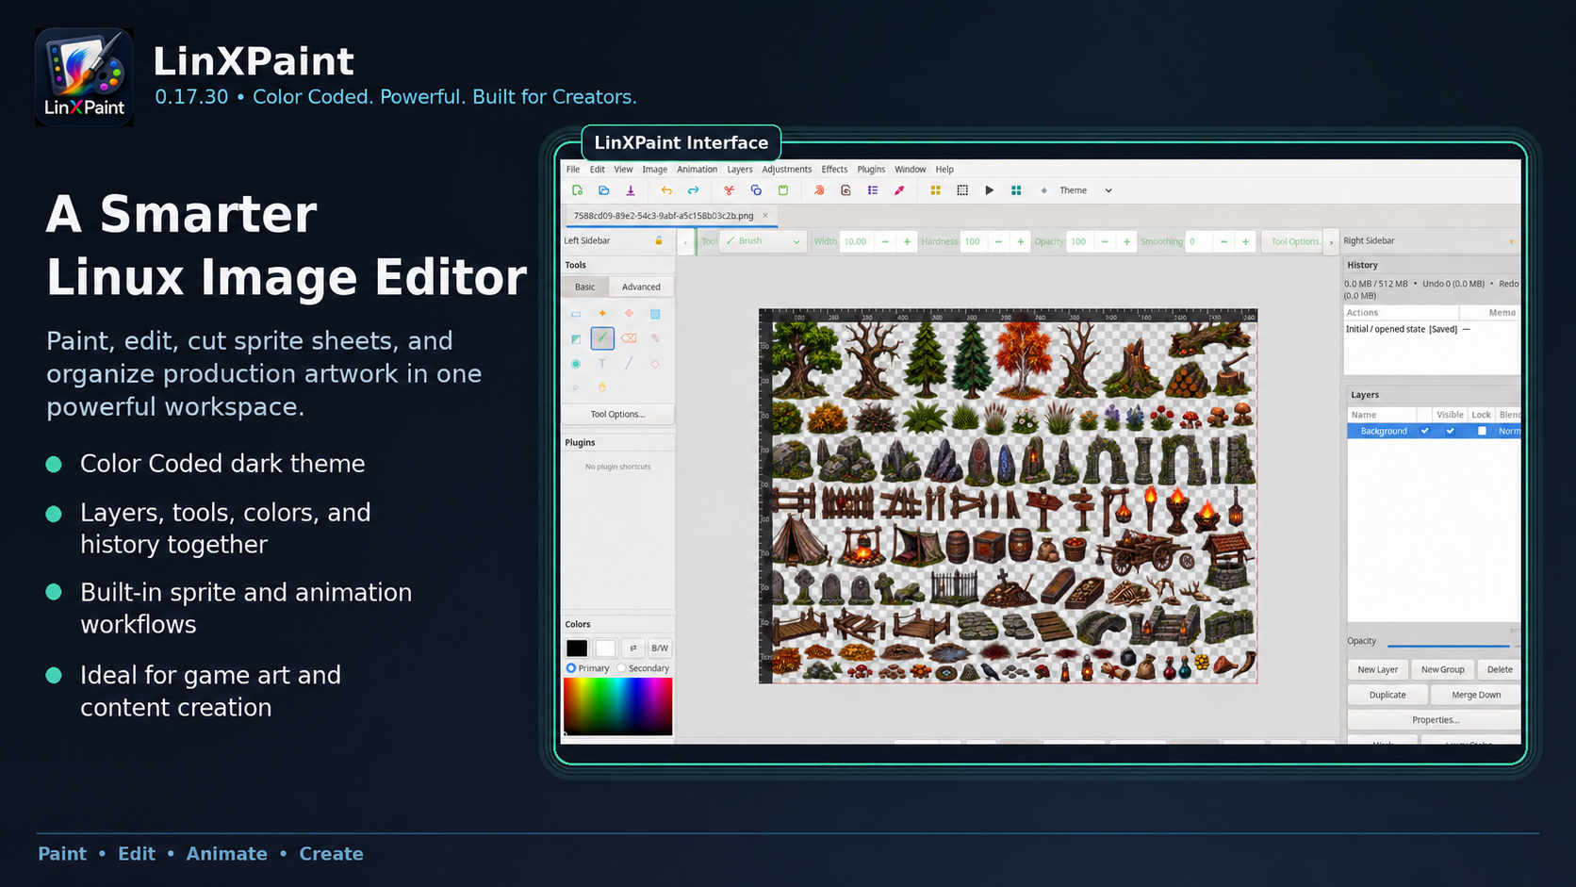Select the rectangle select tool icon
Viewport: 1576px width, 887px height.
[576, 314]
